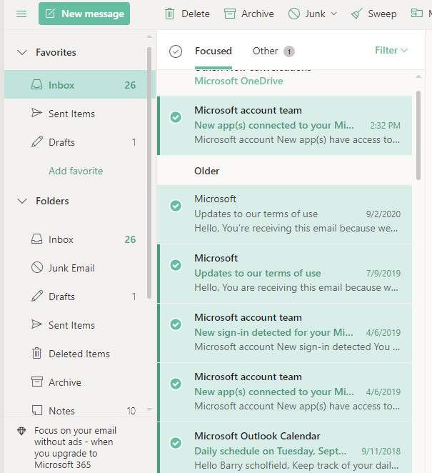Viewport: 432px width, 473px height.
Task: Click the Favorites Inbox unread count 26
Action: click(x=130, y=85)
